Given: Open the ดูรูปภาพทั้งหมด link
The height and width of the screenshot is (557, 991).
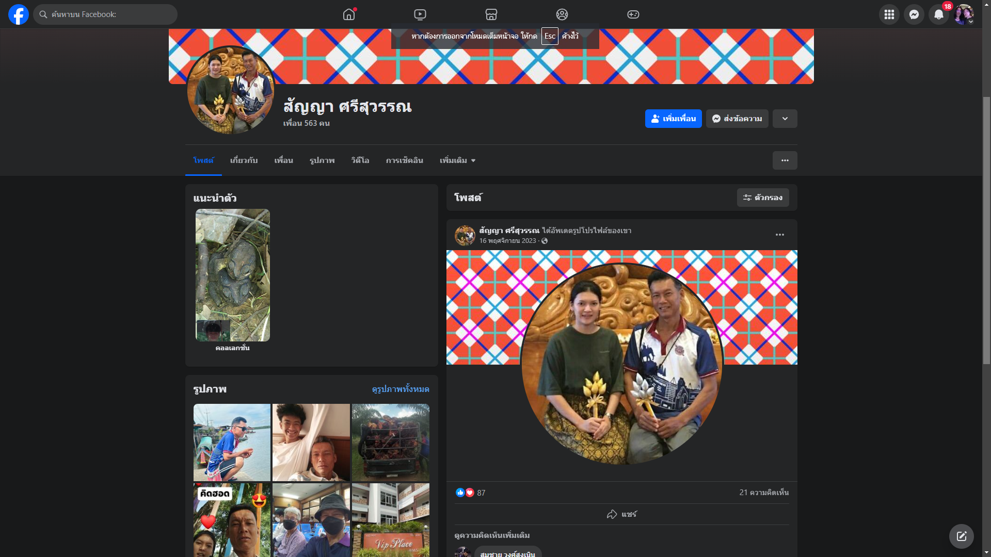Looking at the screenshot, I should pos(401,389).
